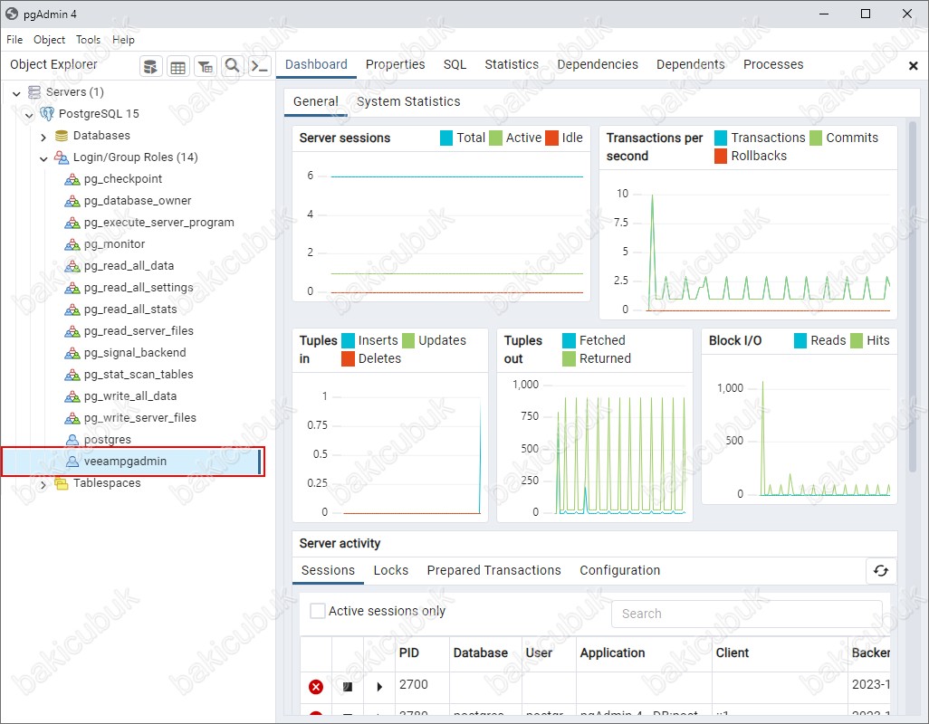Select the Dashboard tab

[x=316, y=64]
